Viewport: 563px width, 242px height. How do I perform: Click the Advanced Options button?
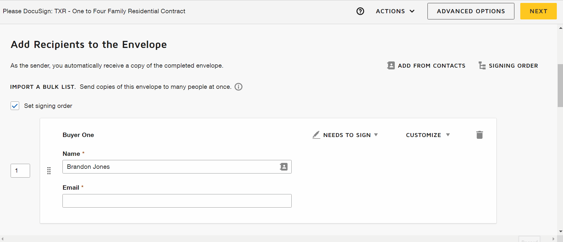[470, 11]
